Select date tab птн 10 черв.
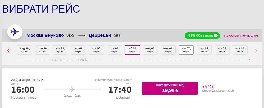 coord(240,50)
